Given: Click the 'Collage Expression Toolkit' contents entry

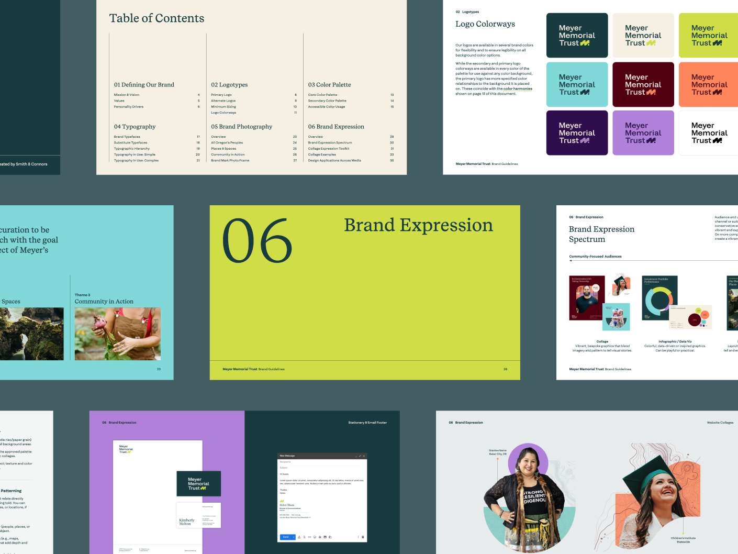Looking at the screenshot, I should [329, 149].
